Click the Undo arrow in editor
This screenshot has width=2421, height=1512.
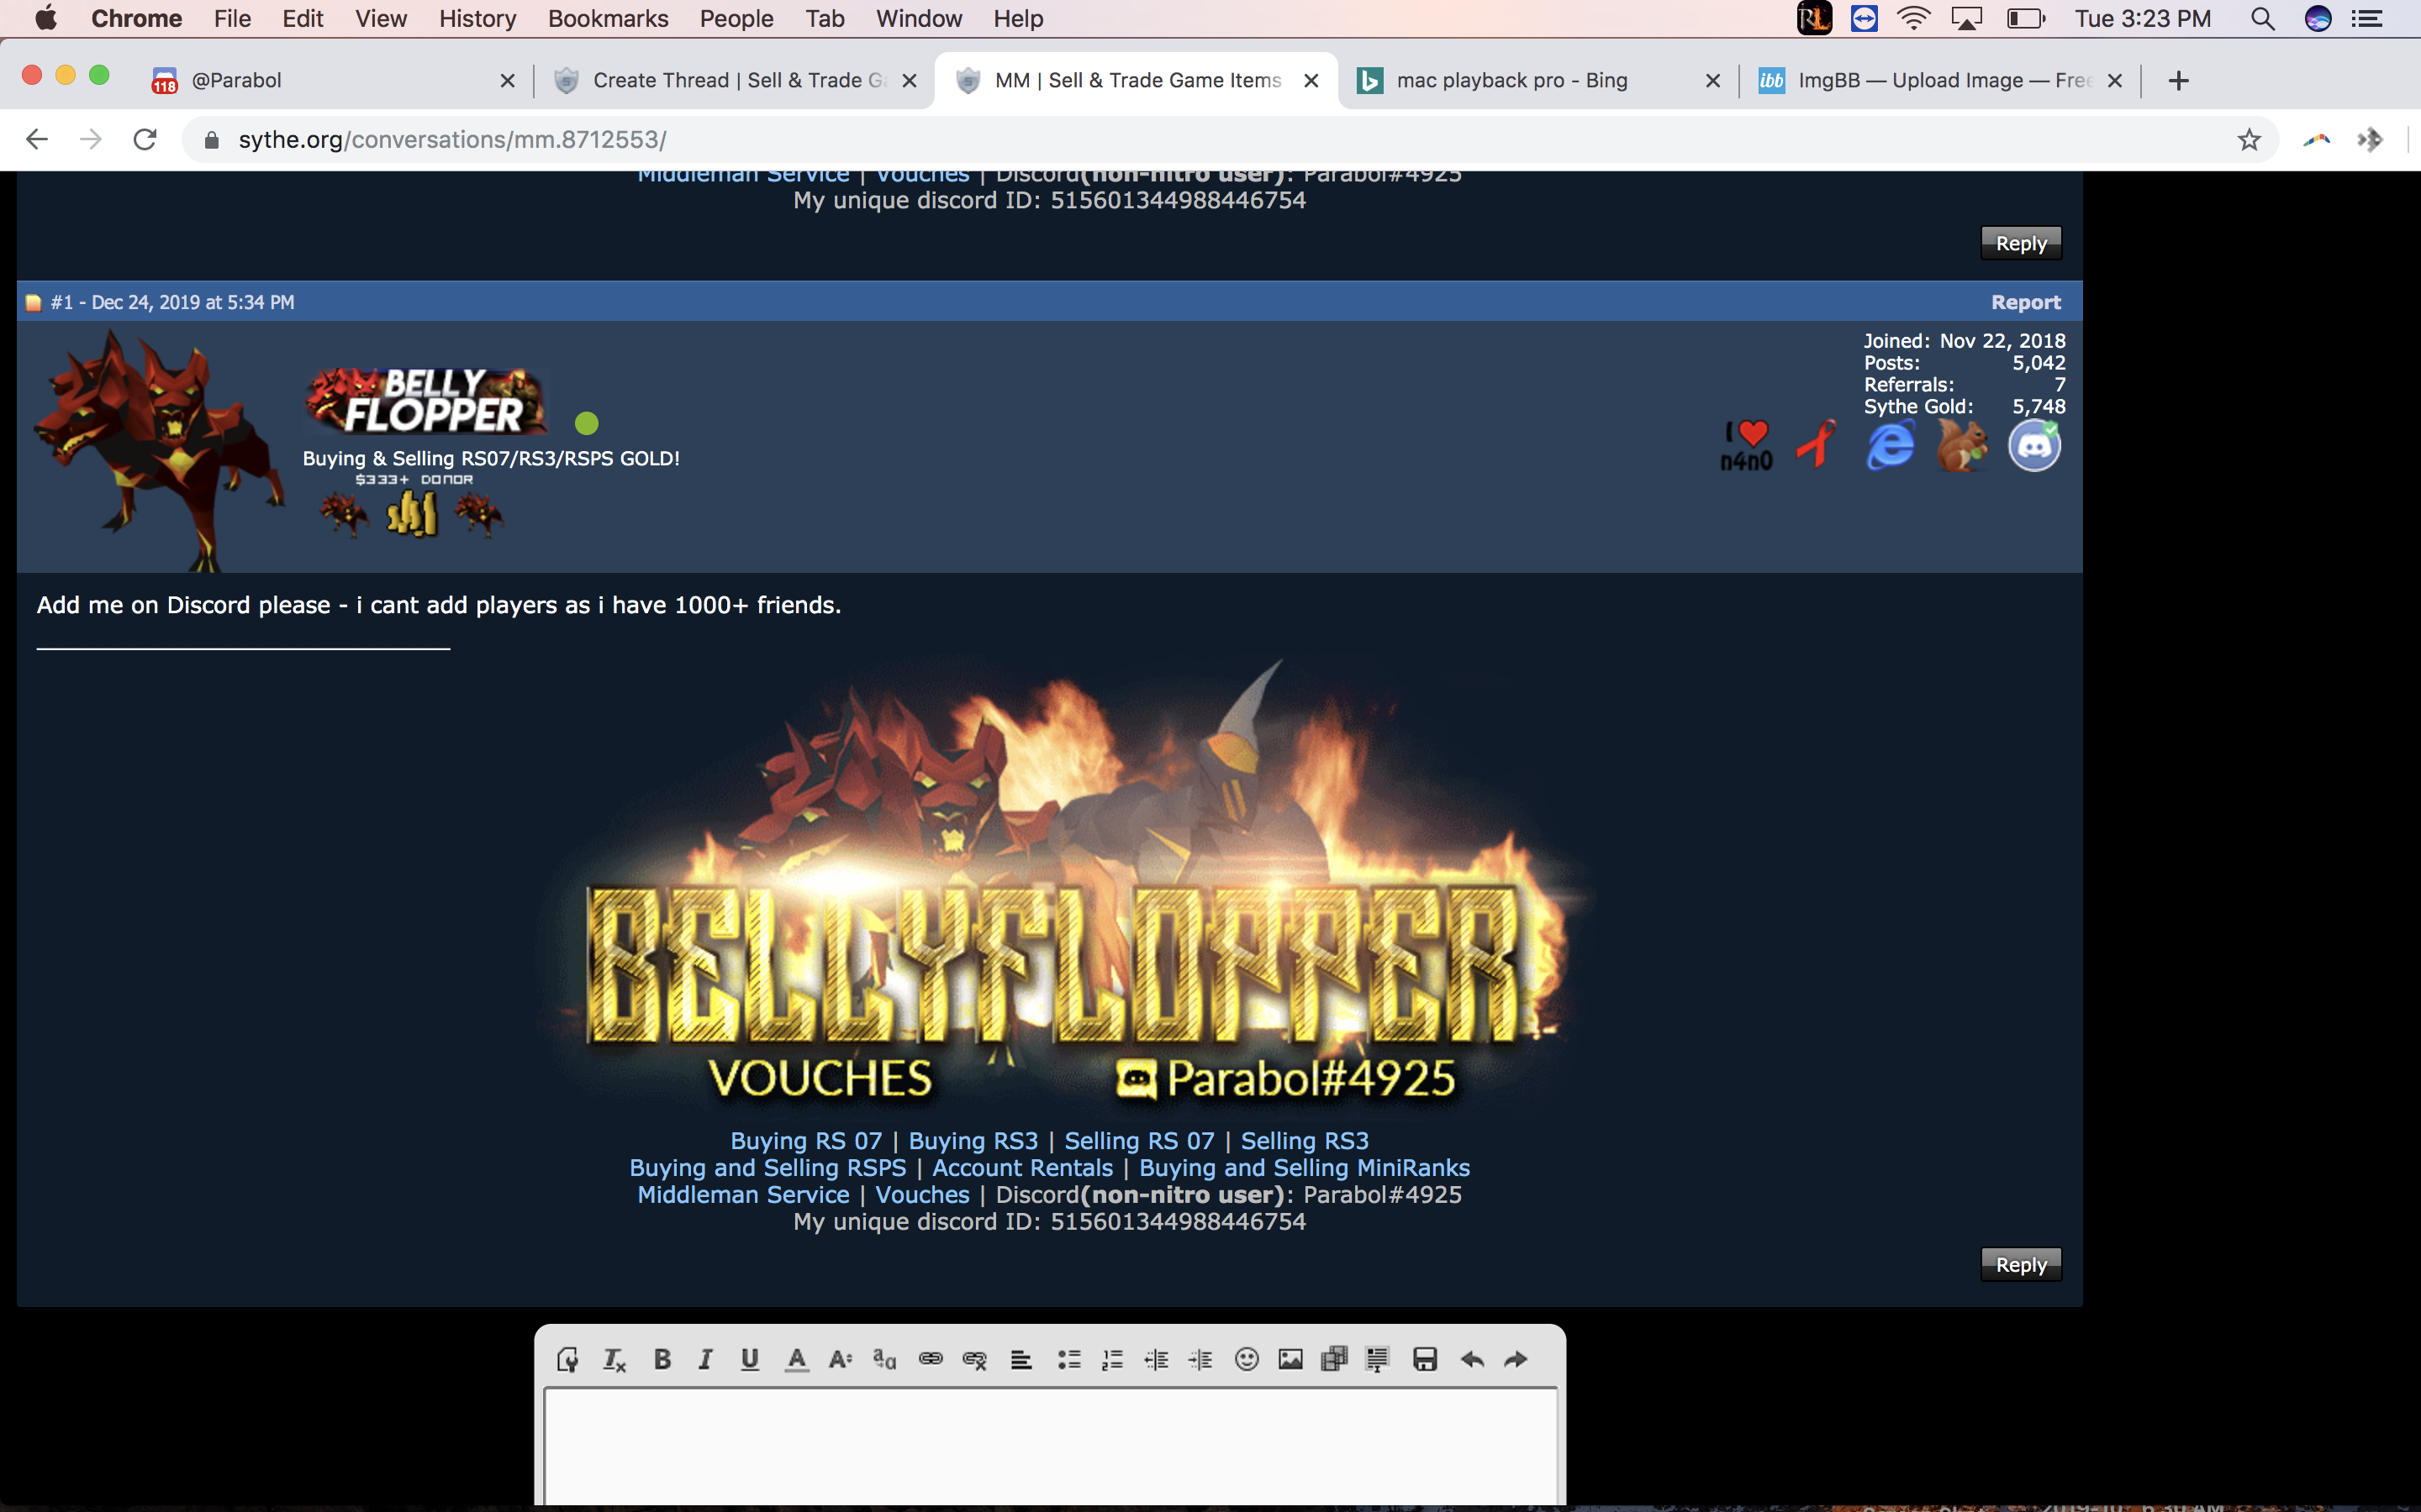[x=1472, y=1359]
